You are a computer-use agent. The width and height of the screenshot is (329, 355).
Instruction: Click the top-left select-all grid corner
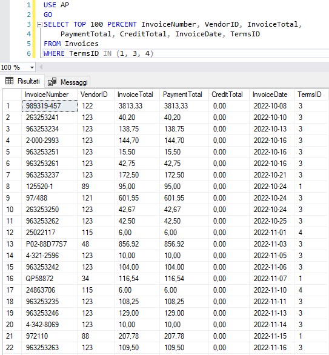(12, 95)
